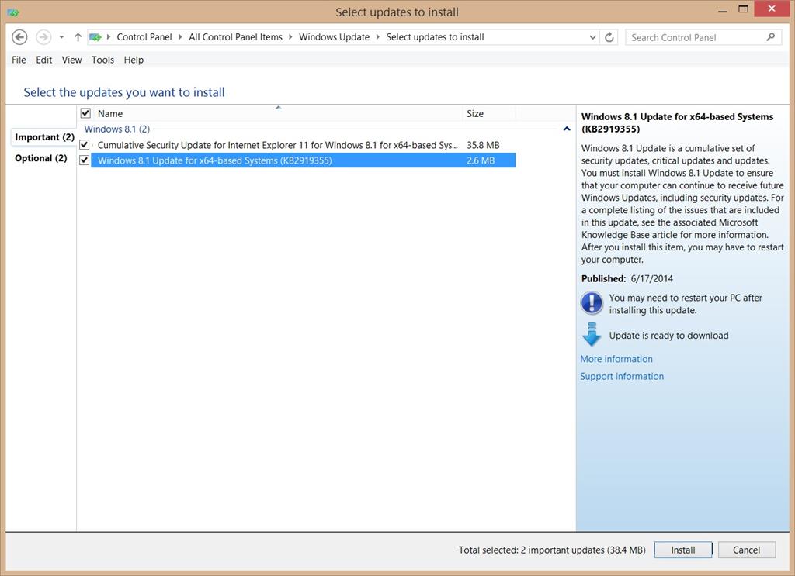The width and height of the screenshot is (795, 576).
Task: Expand the chevron before Control Panel breadcrumb
Action: tap(108, 37)
